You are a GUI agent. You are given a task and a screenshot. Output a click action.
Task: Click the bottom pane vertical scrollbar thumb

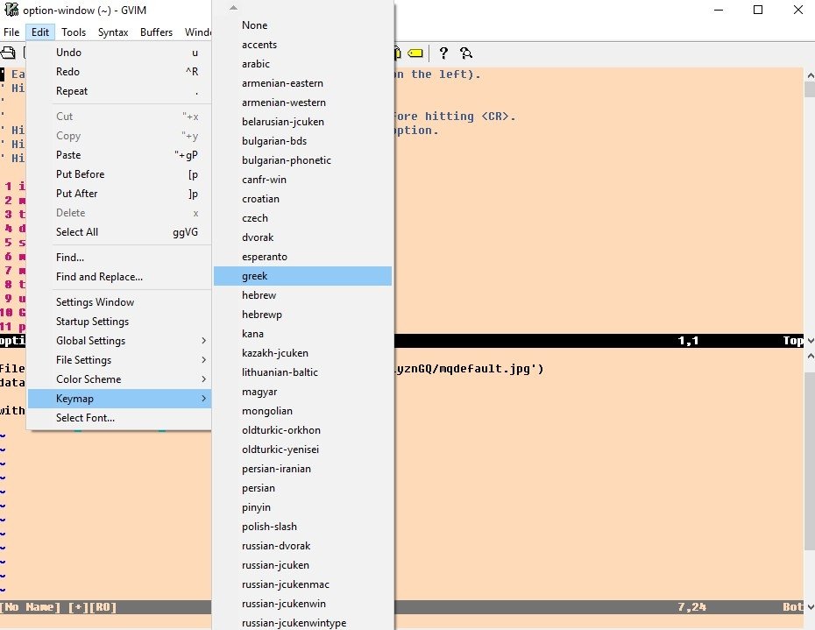pos(810,461)
